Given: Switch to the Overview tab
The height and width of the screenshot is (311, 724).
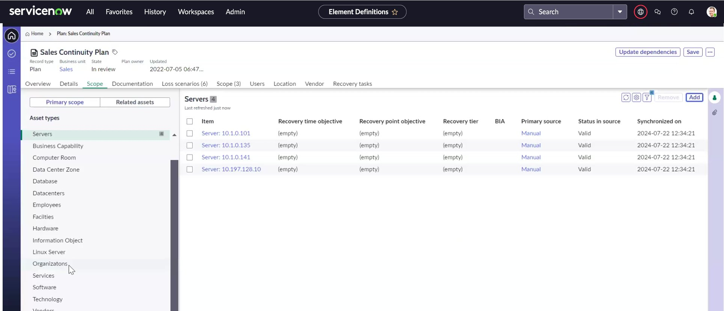Looking at the screenshot, I should tap(38, 84).
